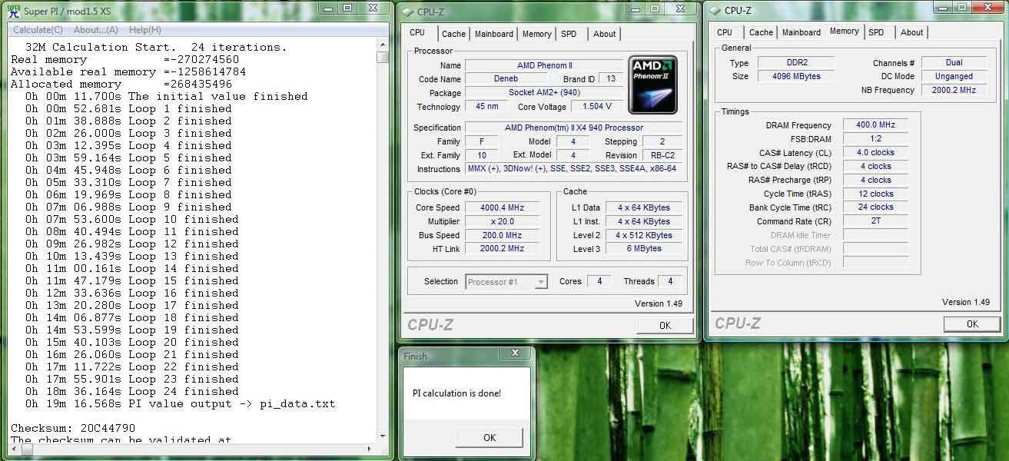
Task: Click OK in the CPU-Z processor window
Action: [x=665, y=325]
